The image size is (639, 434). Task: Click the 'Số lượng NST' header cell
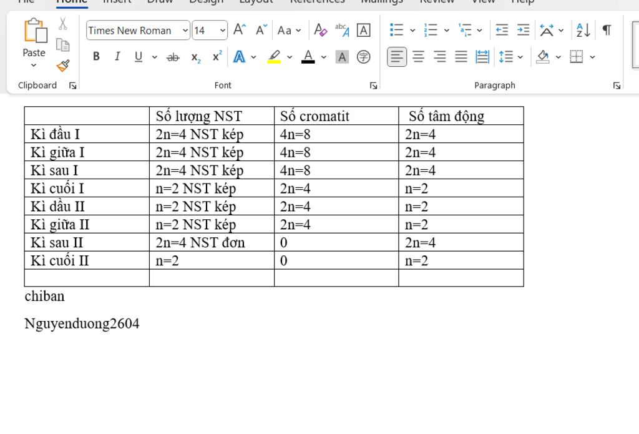(x=212, y=116)
